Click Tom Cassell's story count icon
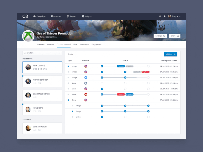The width and height of the screenshot is (203, 152). (x=44, y=69)
